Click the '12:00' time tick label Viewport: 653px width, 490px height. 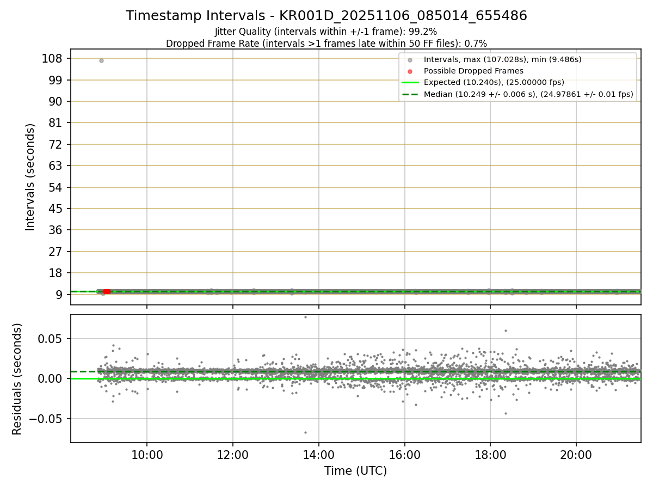coord(233,455)
